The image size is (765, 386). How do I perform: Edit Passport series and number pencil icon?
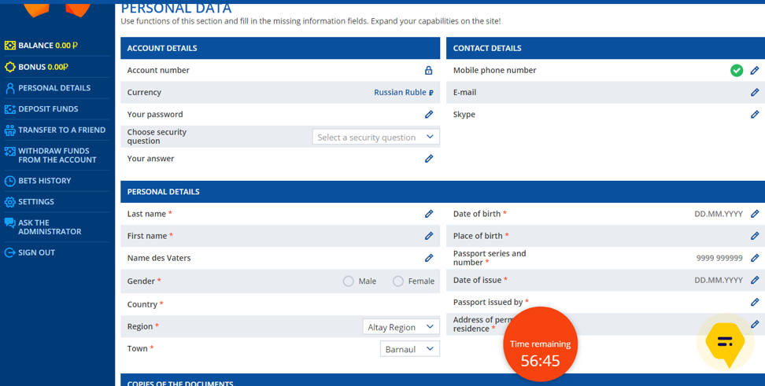click(755, 258)
